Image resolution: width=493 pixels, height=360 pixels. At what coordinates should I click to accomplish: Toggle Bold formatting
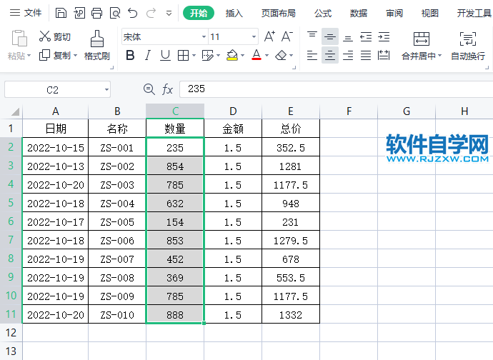tap(130, 55)
